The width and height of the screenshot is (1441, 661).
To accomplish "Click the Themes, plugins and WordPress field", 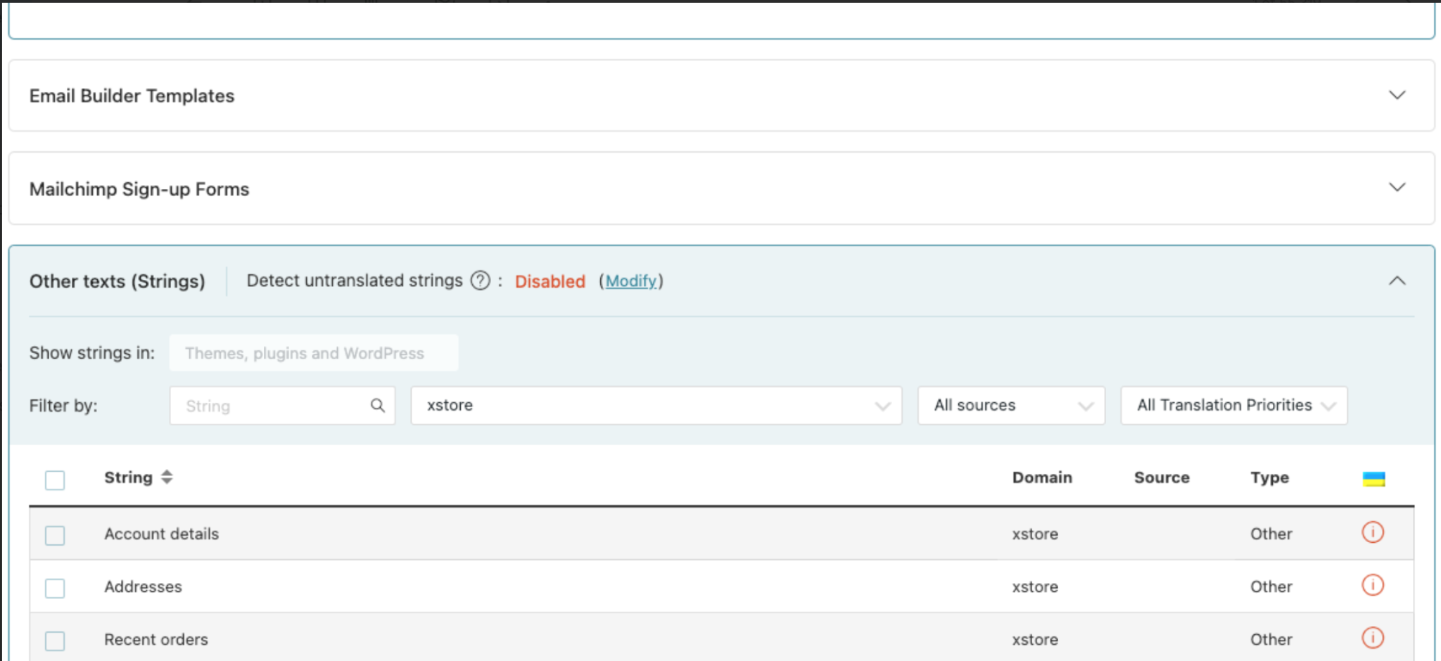I will pos(314,352).
